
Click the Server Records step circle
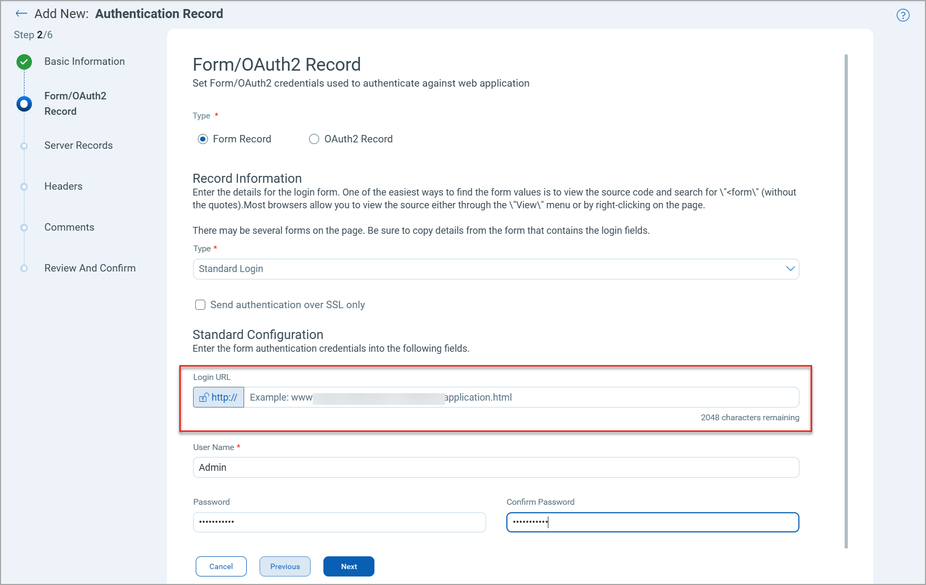tap(24, 145)
